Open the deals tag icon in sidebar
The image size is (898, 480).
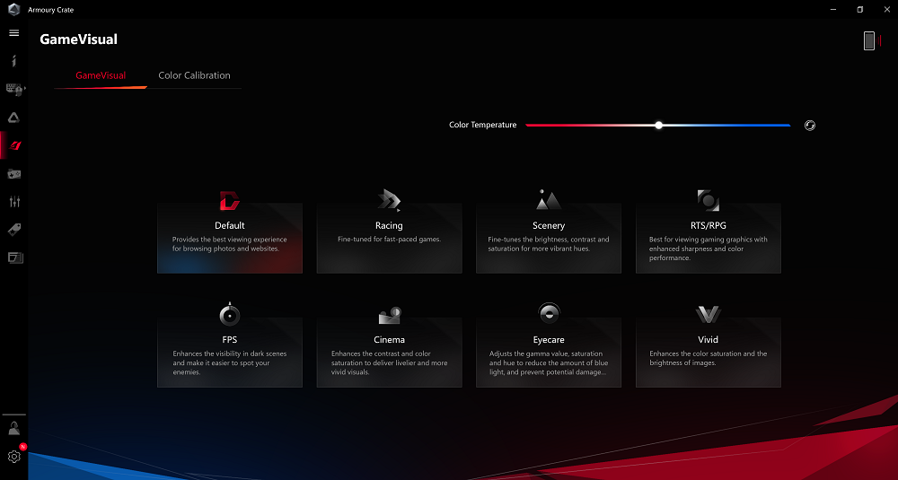click(13, 230)
